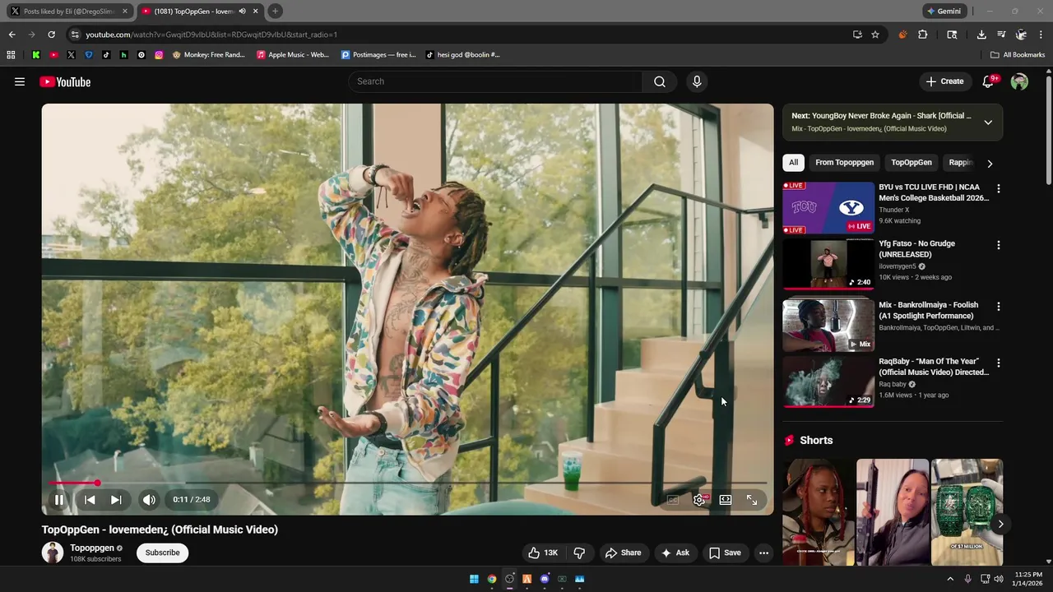Viewport: 1053px width, 592px height.
Task: Subscribe to the Topoppgen channel
Action: click(162, 553)
